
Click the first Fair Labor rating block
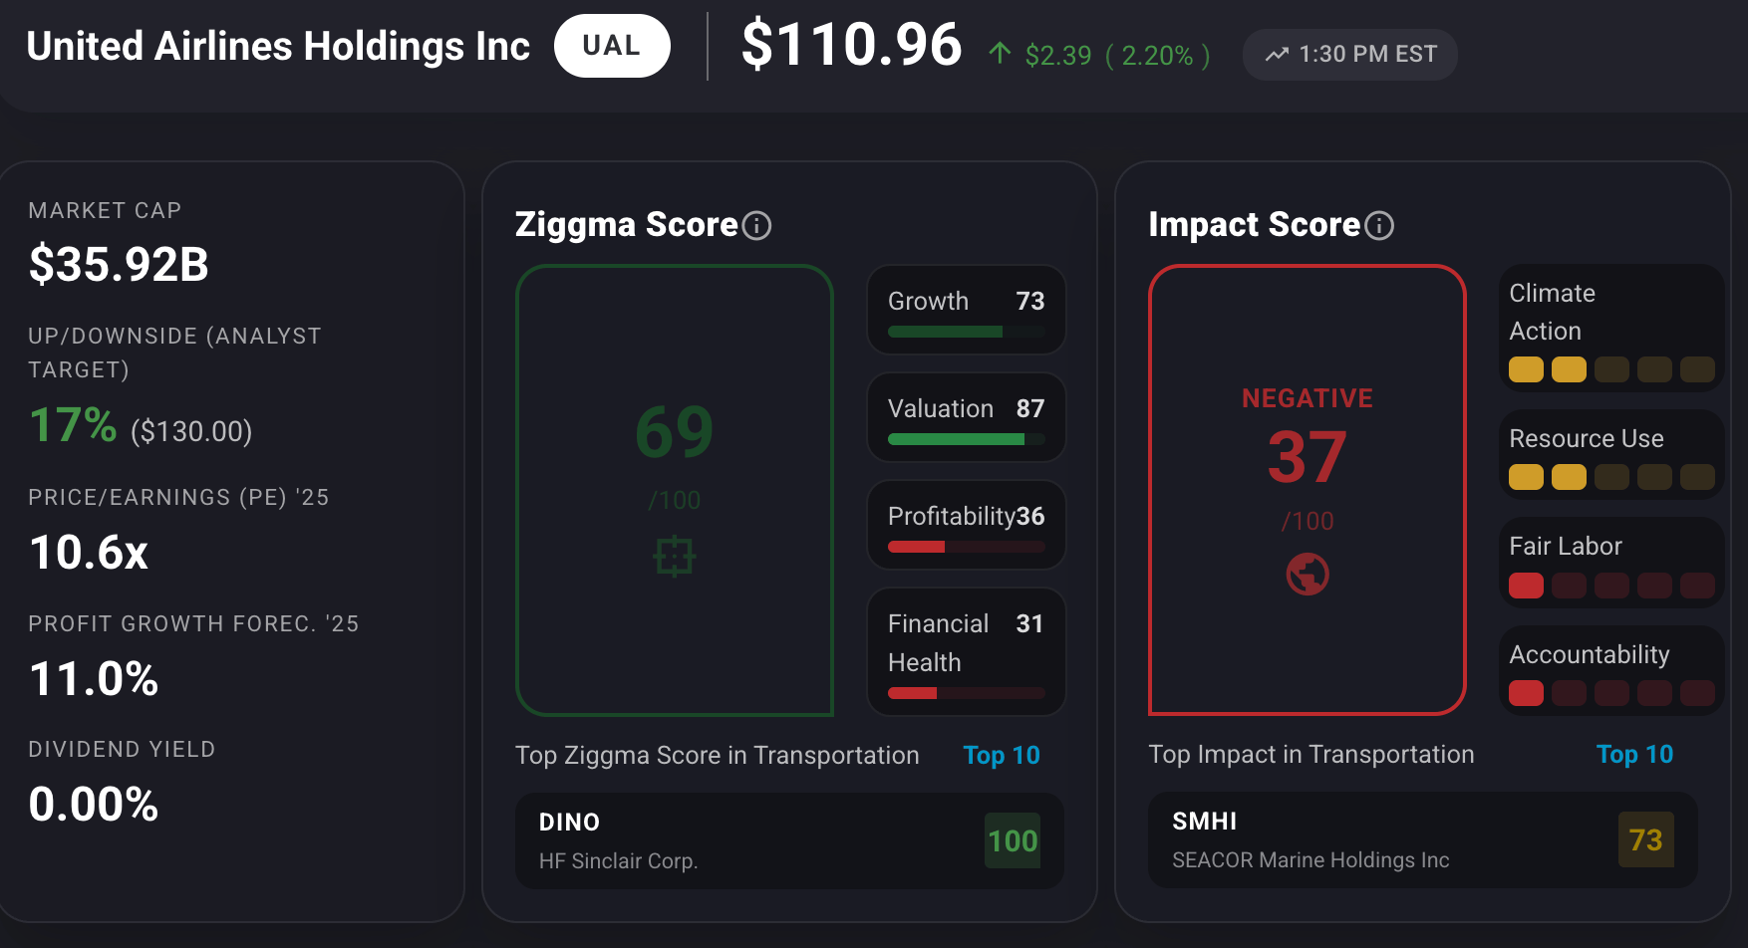pyautogui.click(x=1526, y=586)
